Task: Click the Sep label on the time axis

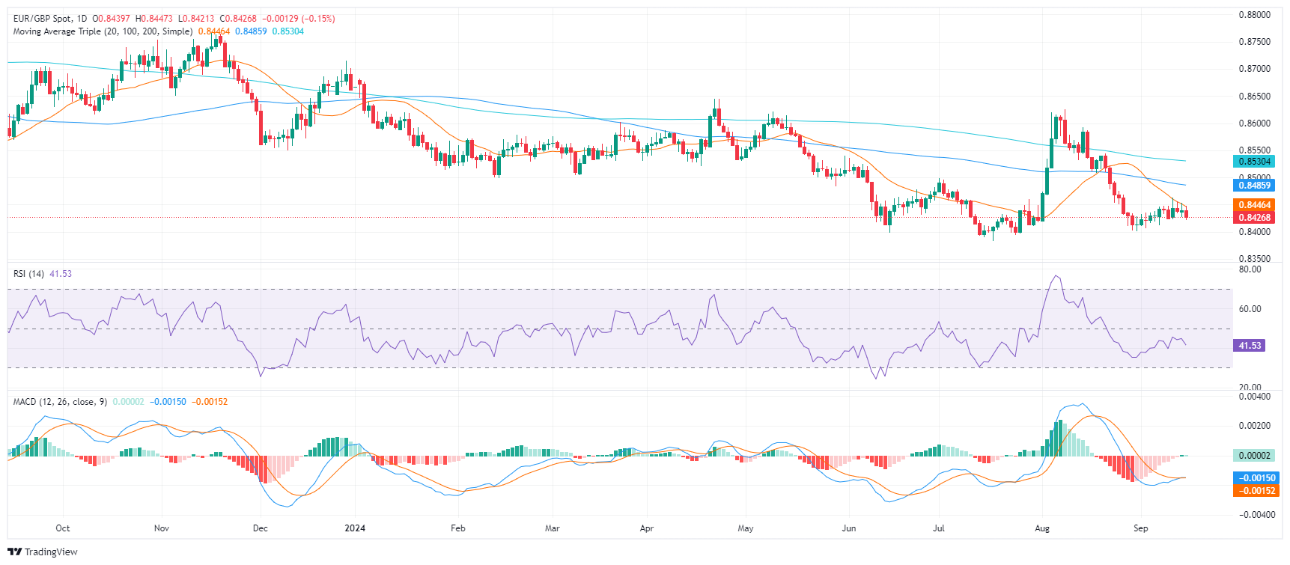Action: point(1140,528)
